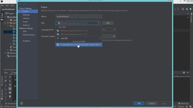Image resolution: width=193 pixels, height=108 pixels.
Task: Open the SDK combo box
Action: tap(78, 23)
